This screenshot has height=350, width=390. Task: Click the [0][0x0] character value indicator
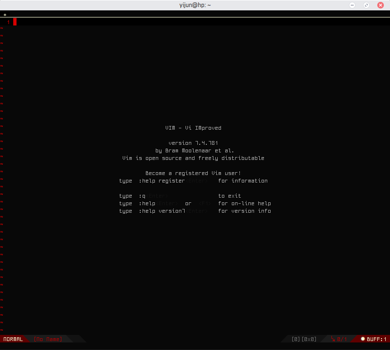(304, 339)
